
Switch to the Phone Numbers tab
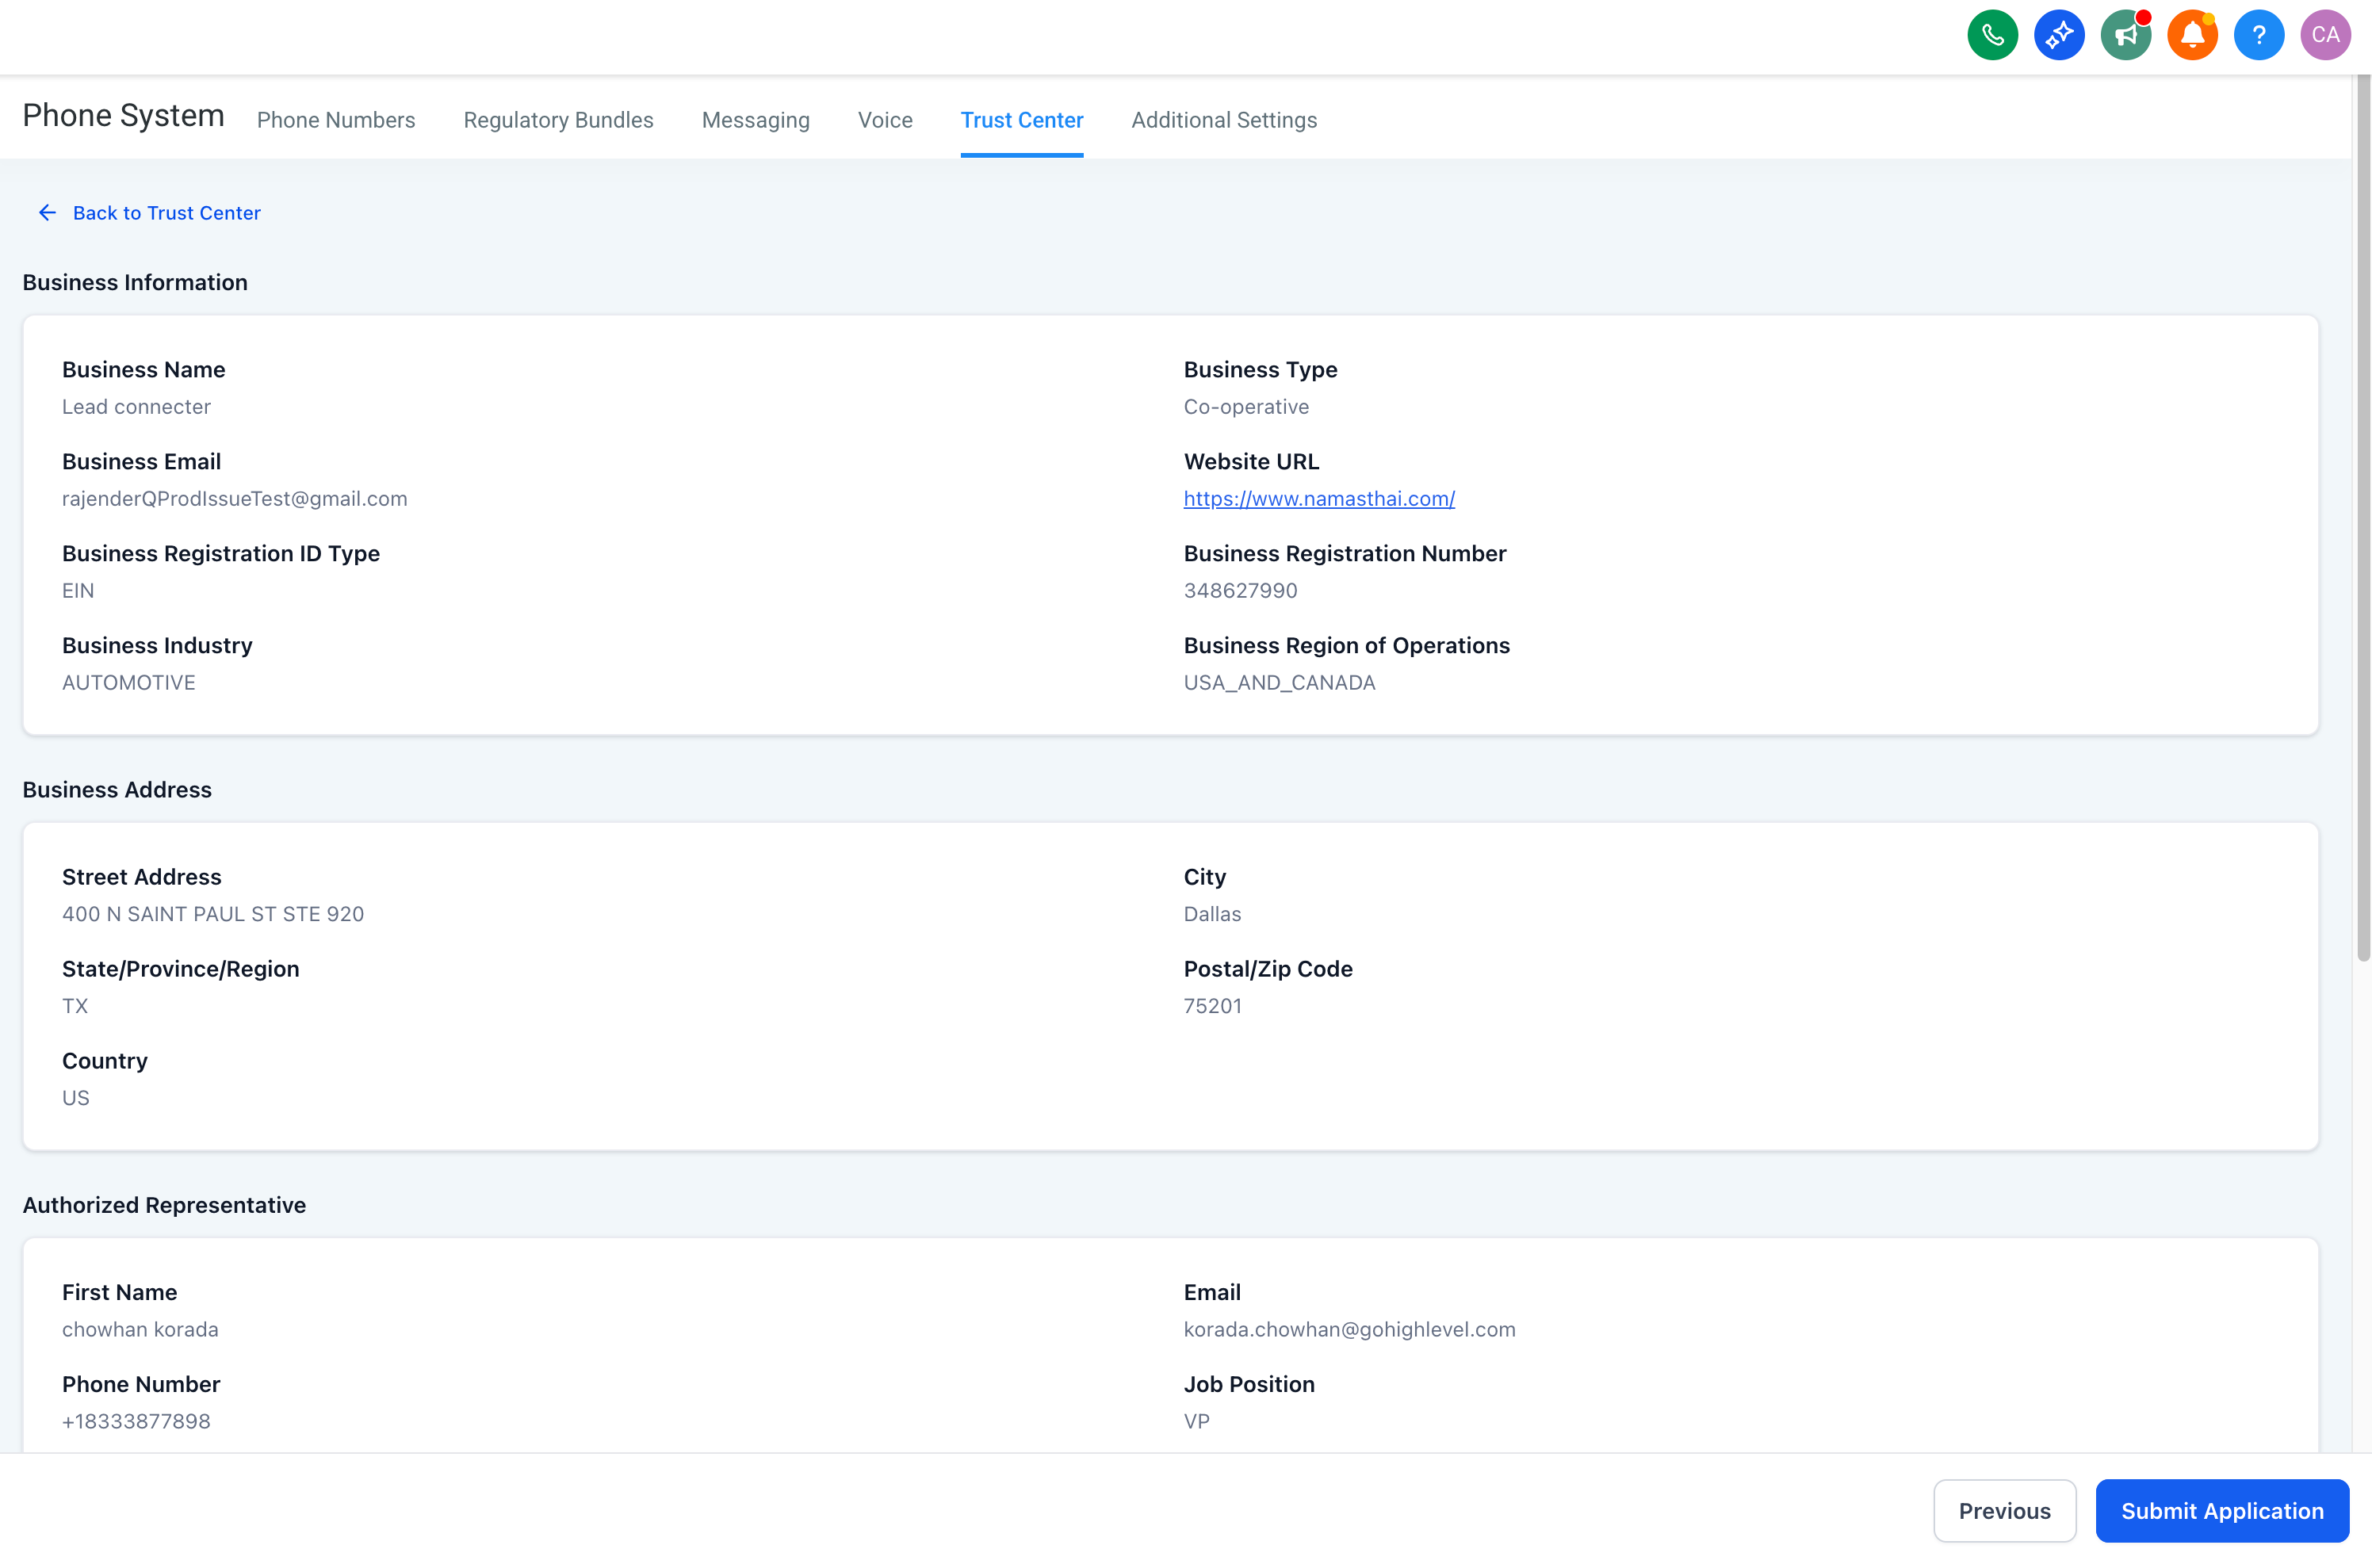pyautogui.click(x=336, y=120)
